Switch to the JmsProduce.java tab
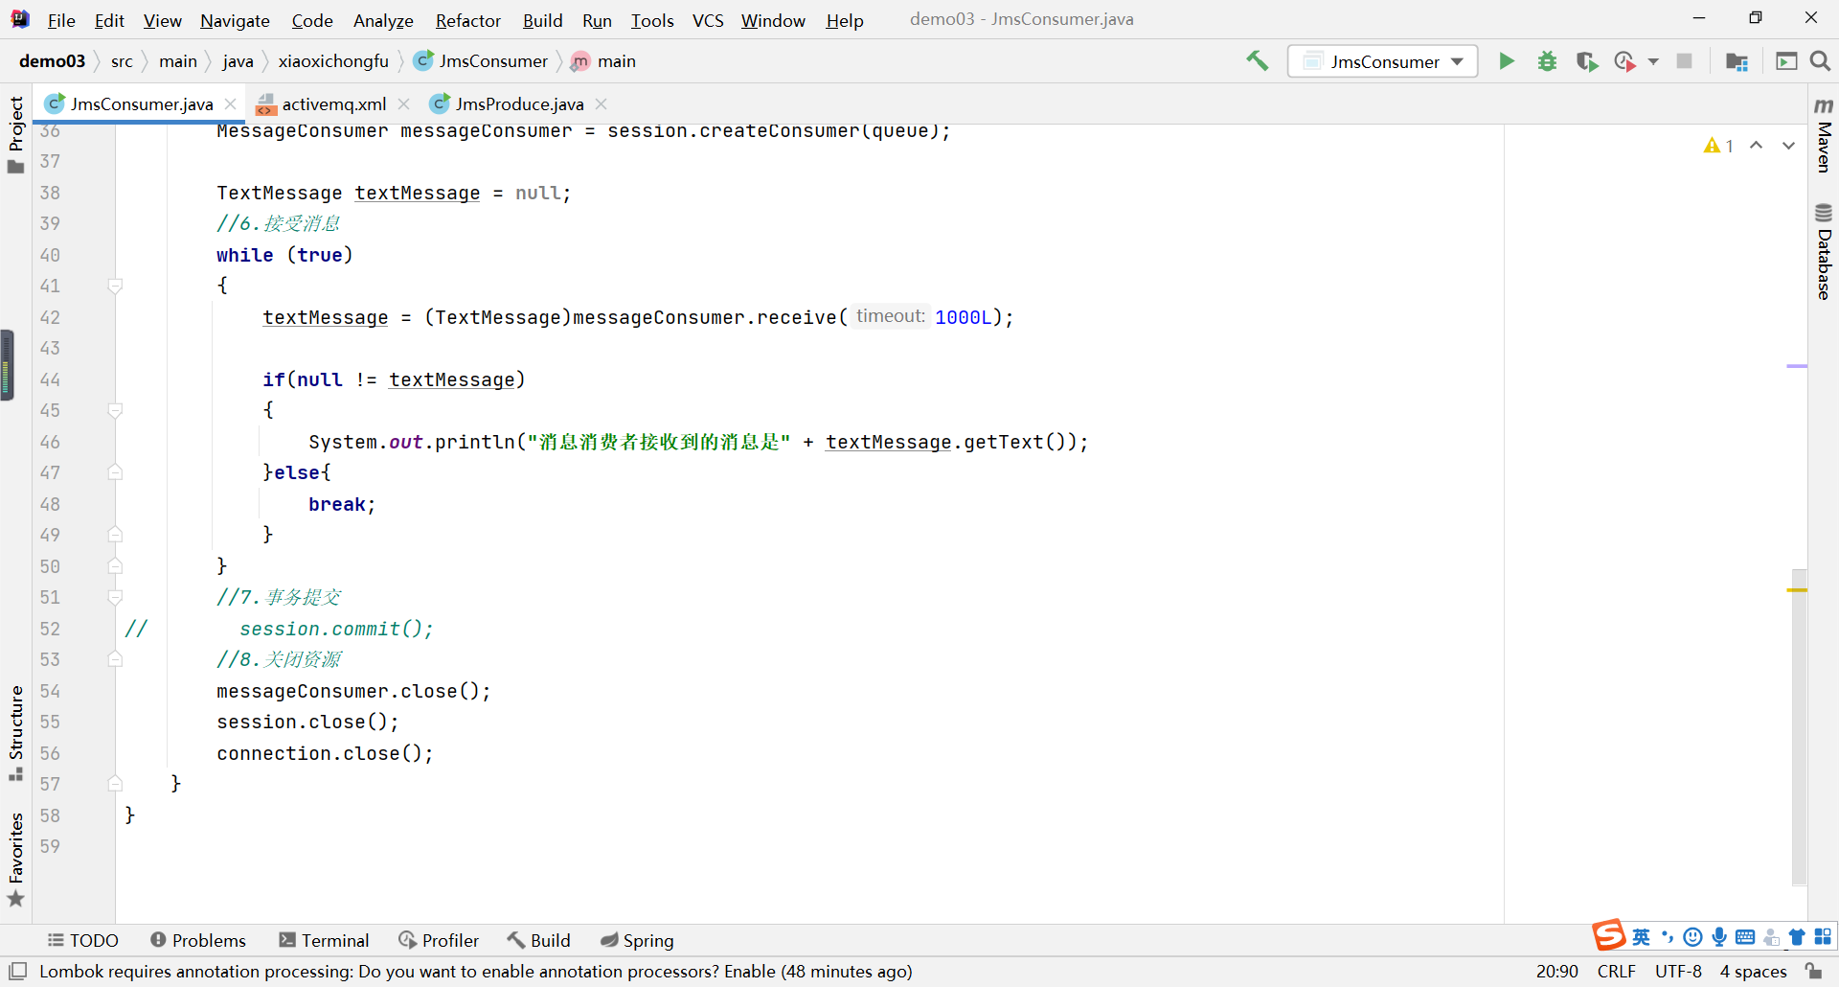This screenshot has height=987, width=1839. point(518,103)
